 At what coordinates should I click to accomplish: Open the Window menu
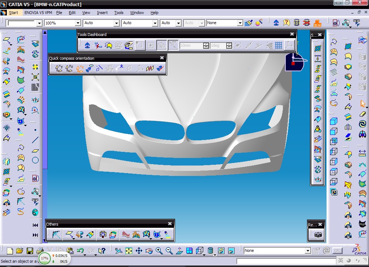tap(137, 13)
